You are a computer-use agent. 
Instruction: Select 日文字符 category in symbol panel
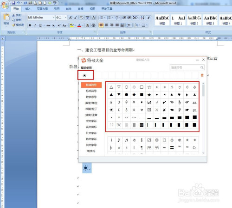point(91,133)
